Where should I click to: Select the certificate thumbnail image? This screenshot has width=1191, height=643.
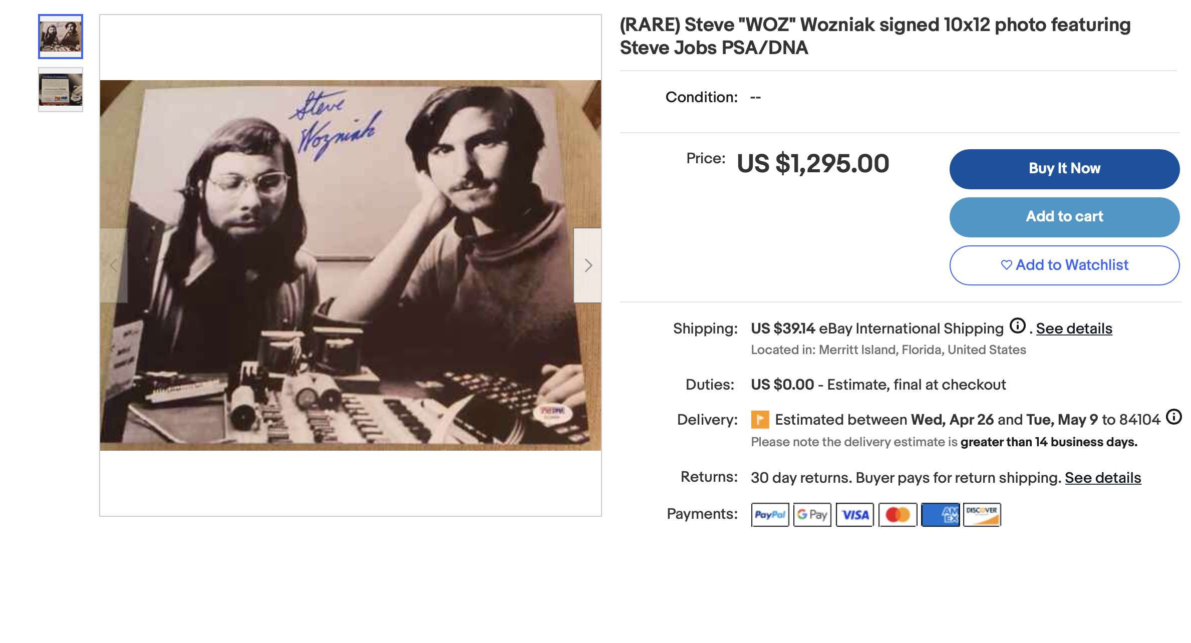61,90
